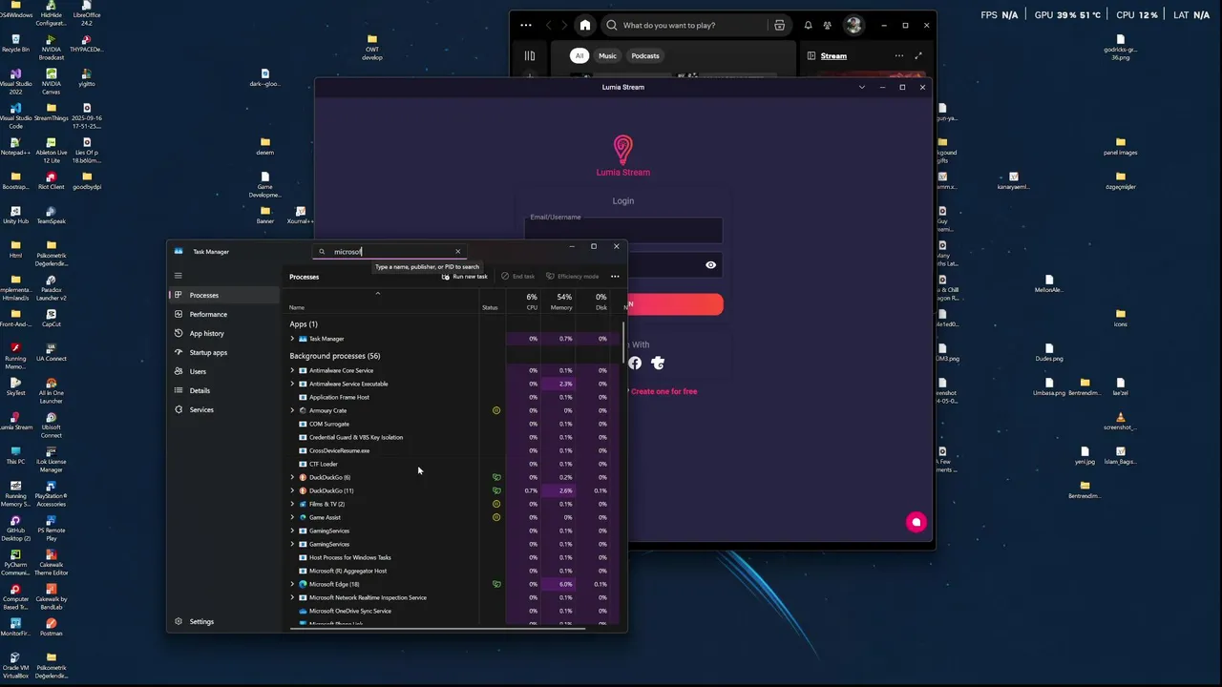Screen dimensions: 1222x687
Task: Sign in with Facebook icon
Action: pos(635,363)
